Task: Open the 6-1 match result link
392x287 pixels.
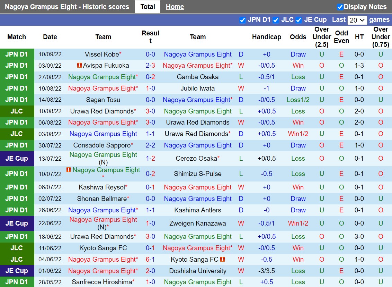Action: click(x=150, y=259)
